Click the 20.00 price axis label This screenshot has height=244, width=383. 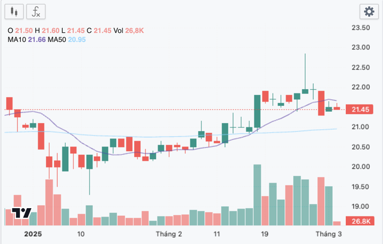click(x=361, y=167)
